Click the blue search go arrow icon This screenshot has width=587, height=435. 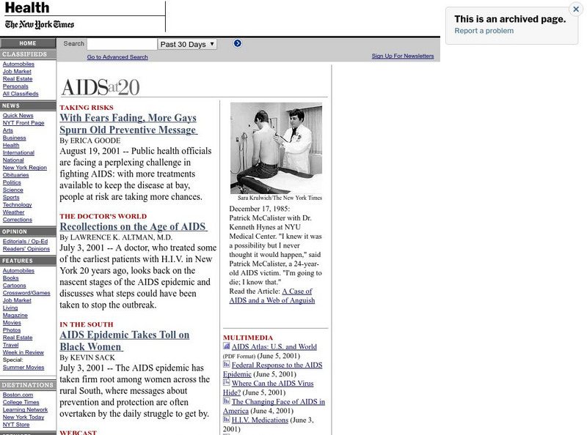(x=237, y=44)
